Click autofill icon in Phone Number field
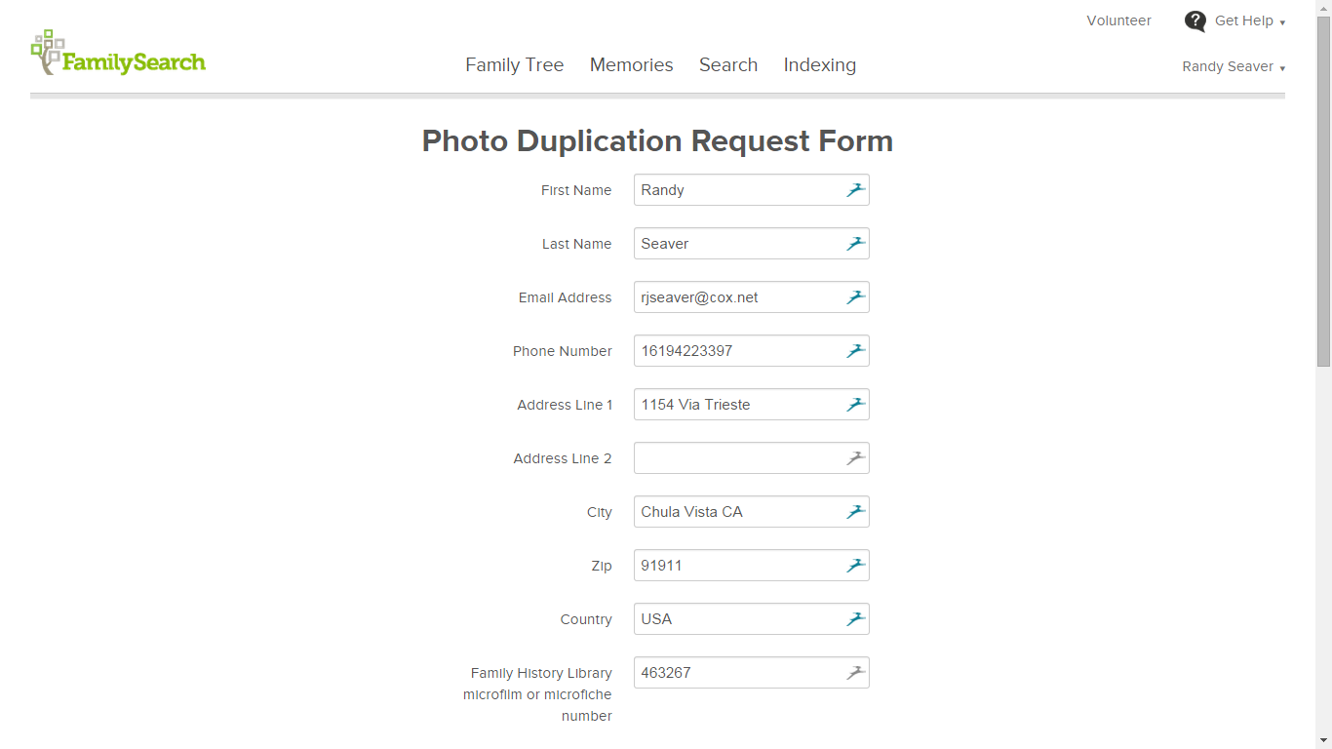The image size is (1332, 749). tap(856, 351)
